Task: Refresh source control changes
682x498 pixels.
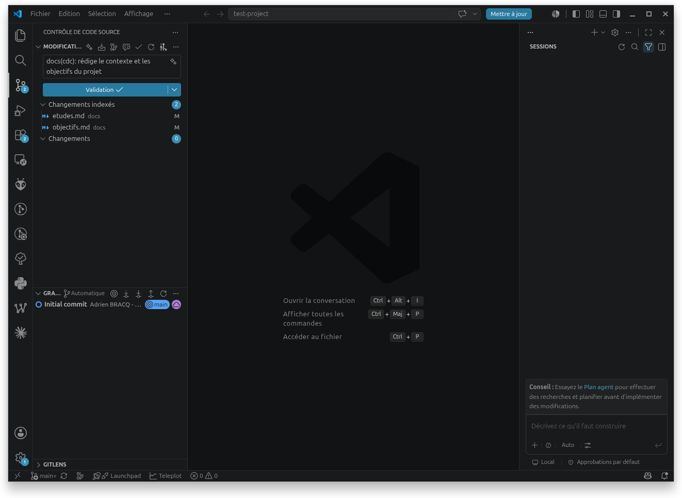Action: tap(151, 47)
